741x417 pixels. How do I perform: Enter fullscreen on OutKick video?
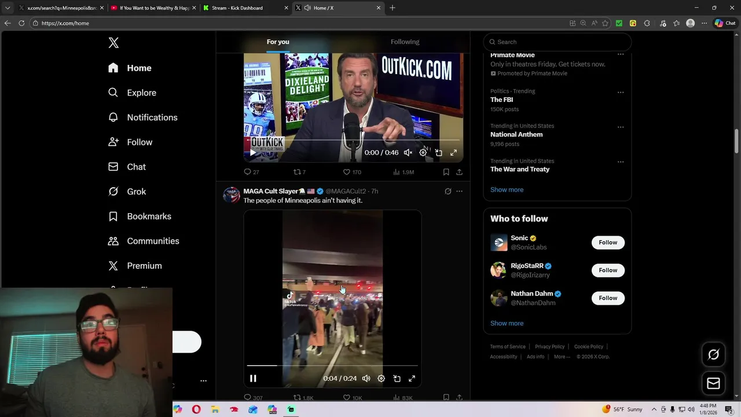coord(453,152)
